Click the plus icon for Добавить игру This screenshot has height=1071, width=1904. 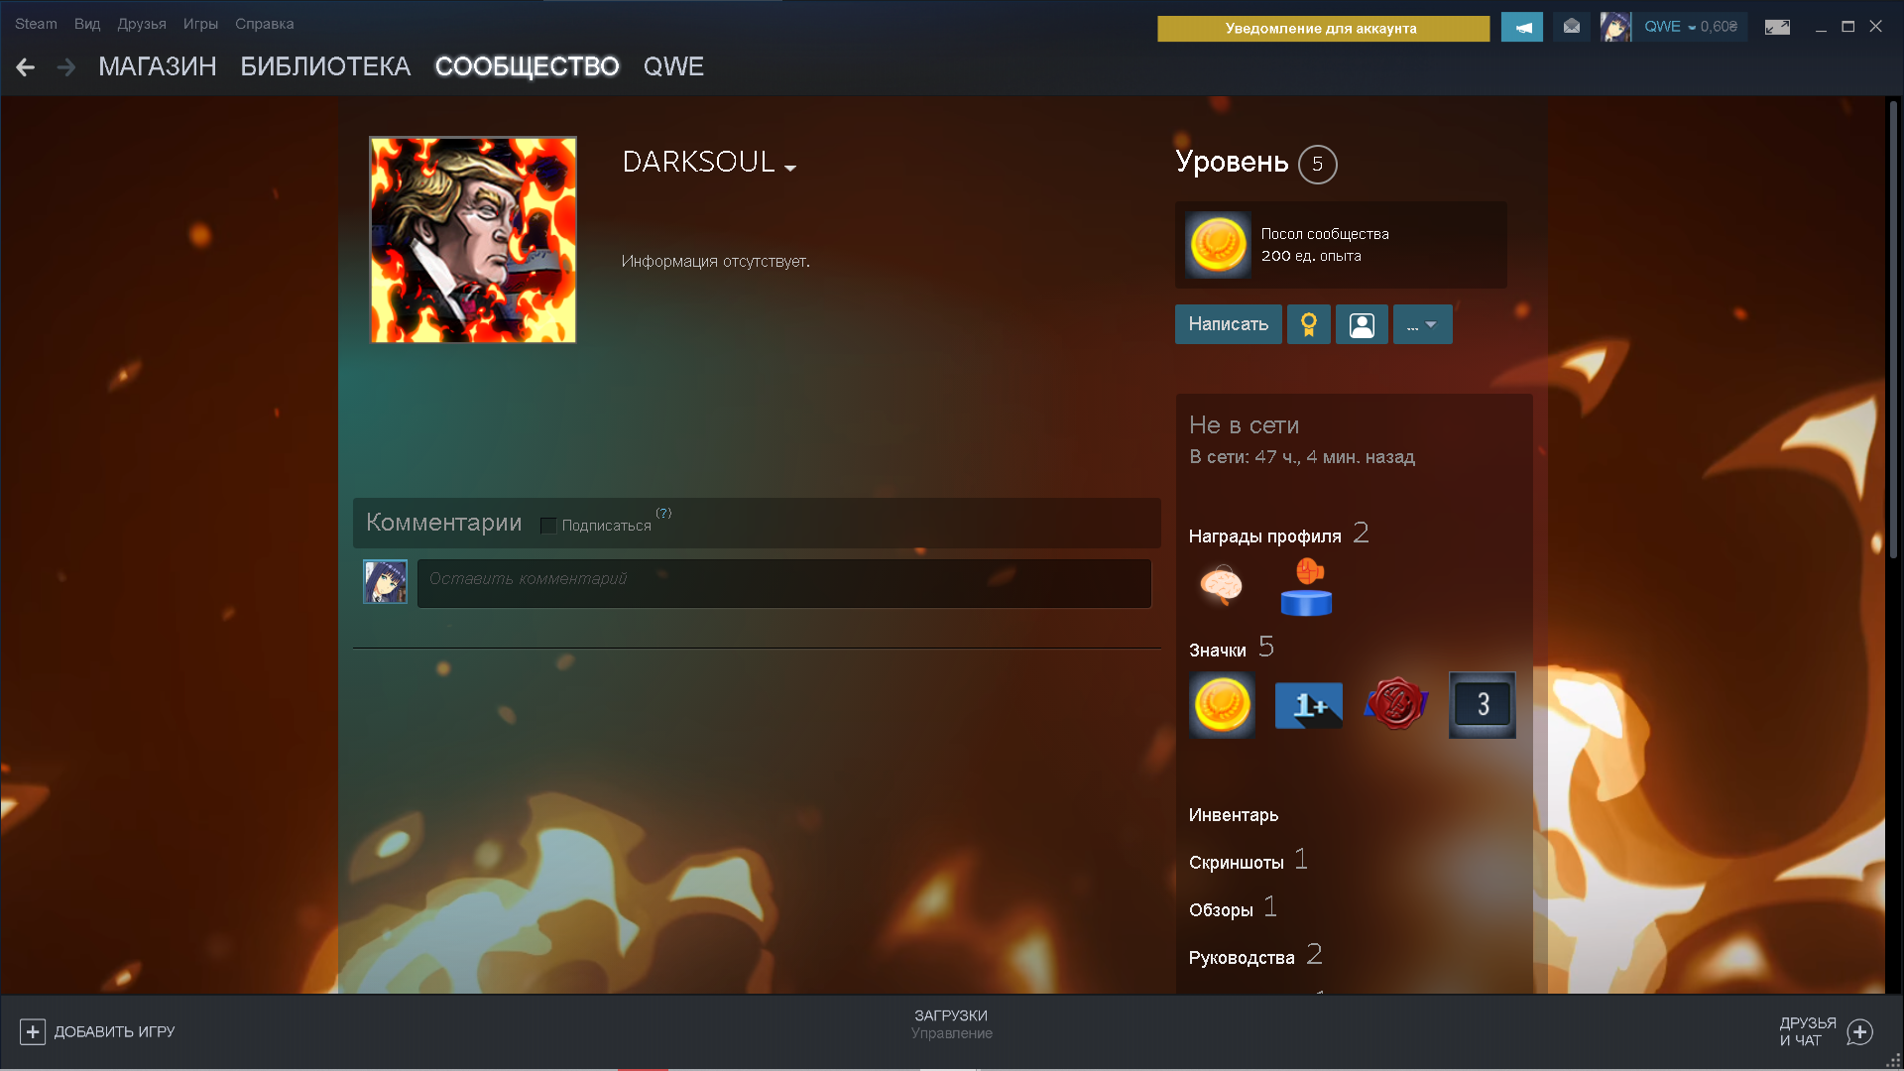(33, 1031)
